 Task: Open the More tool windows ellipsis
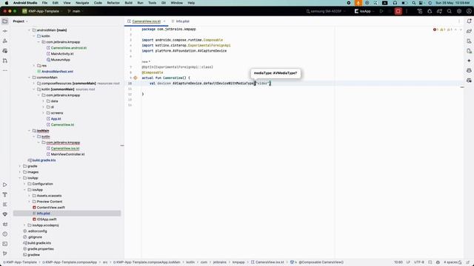(5, 70)
